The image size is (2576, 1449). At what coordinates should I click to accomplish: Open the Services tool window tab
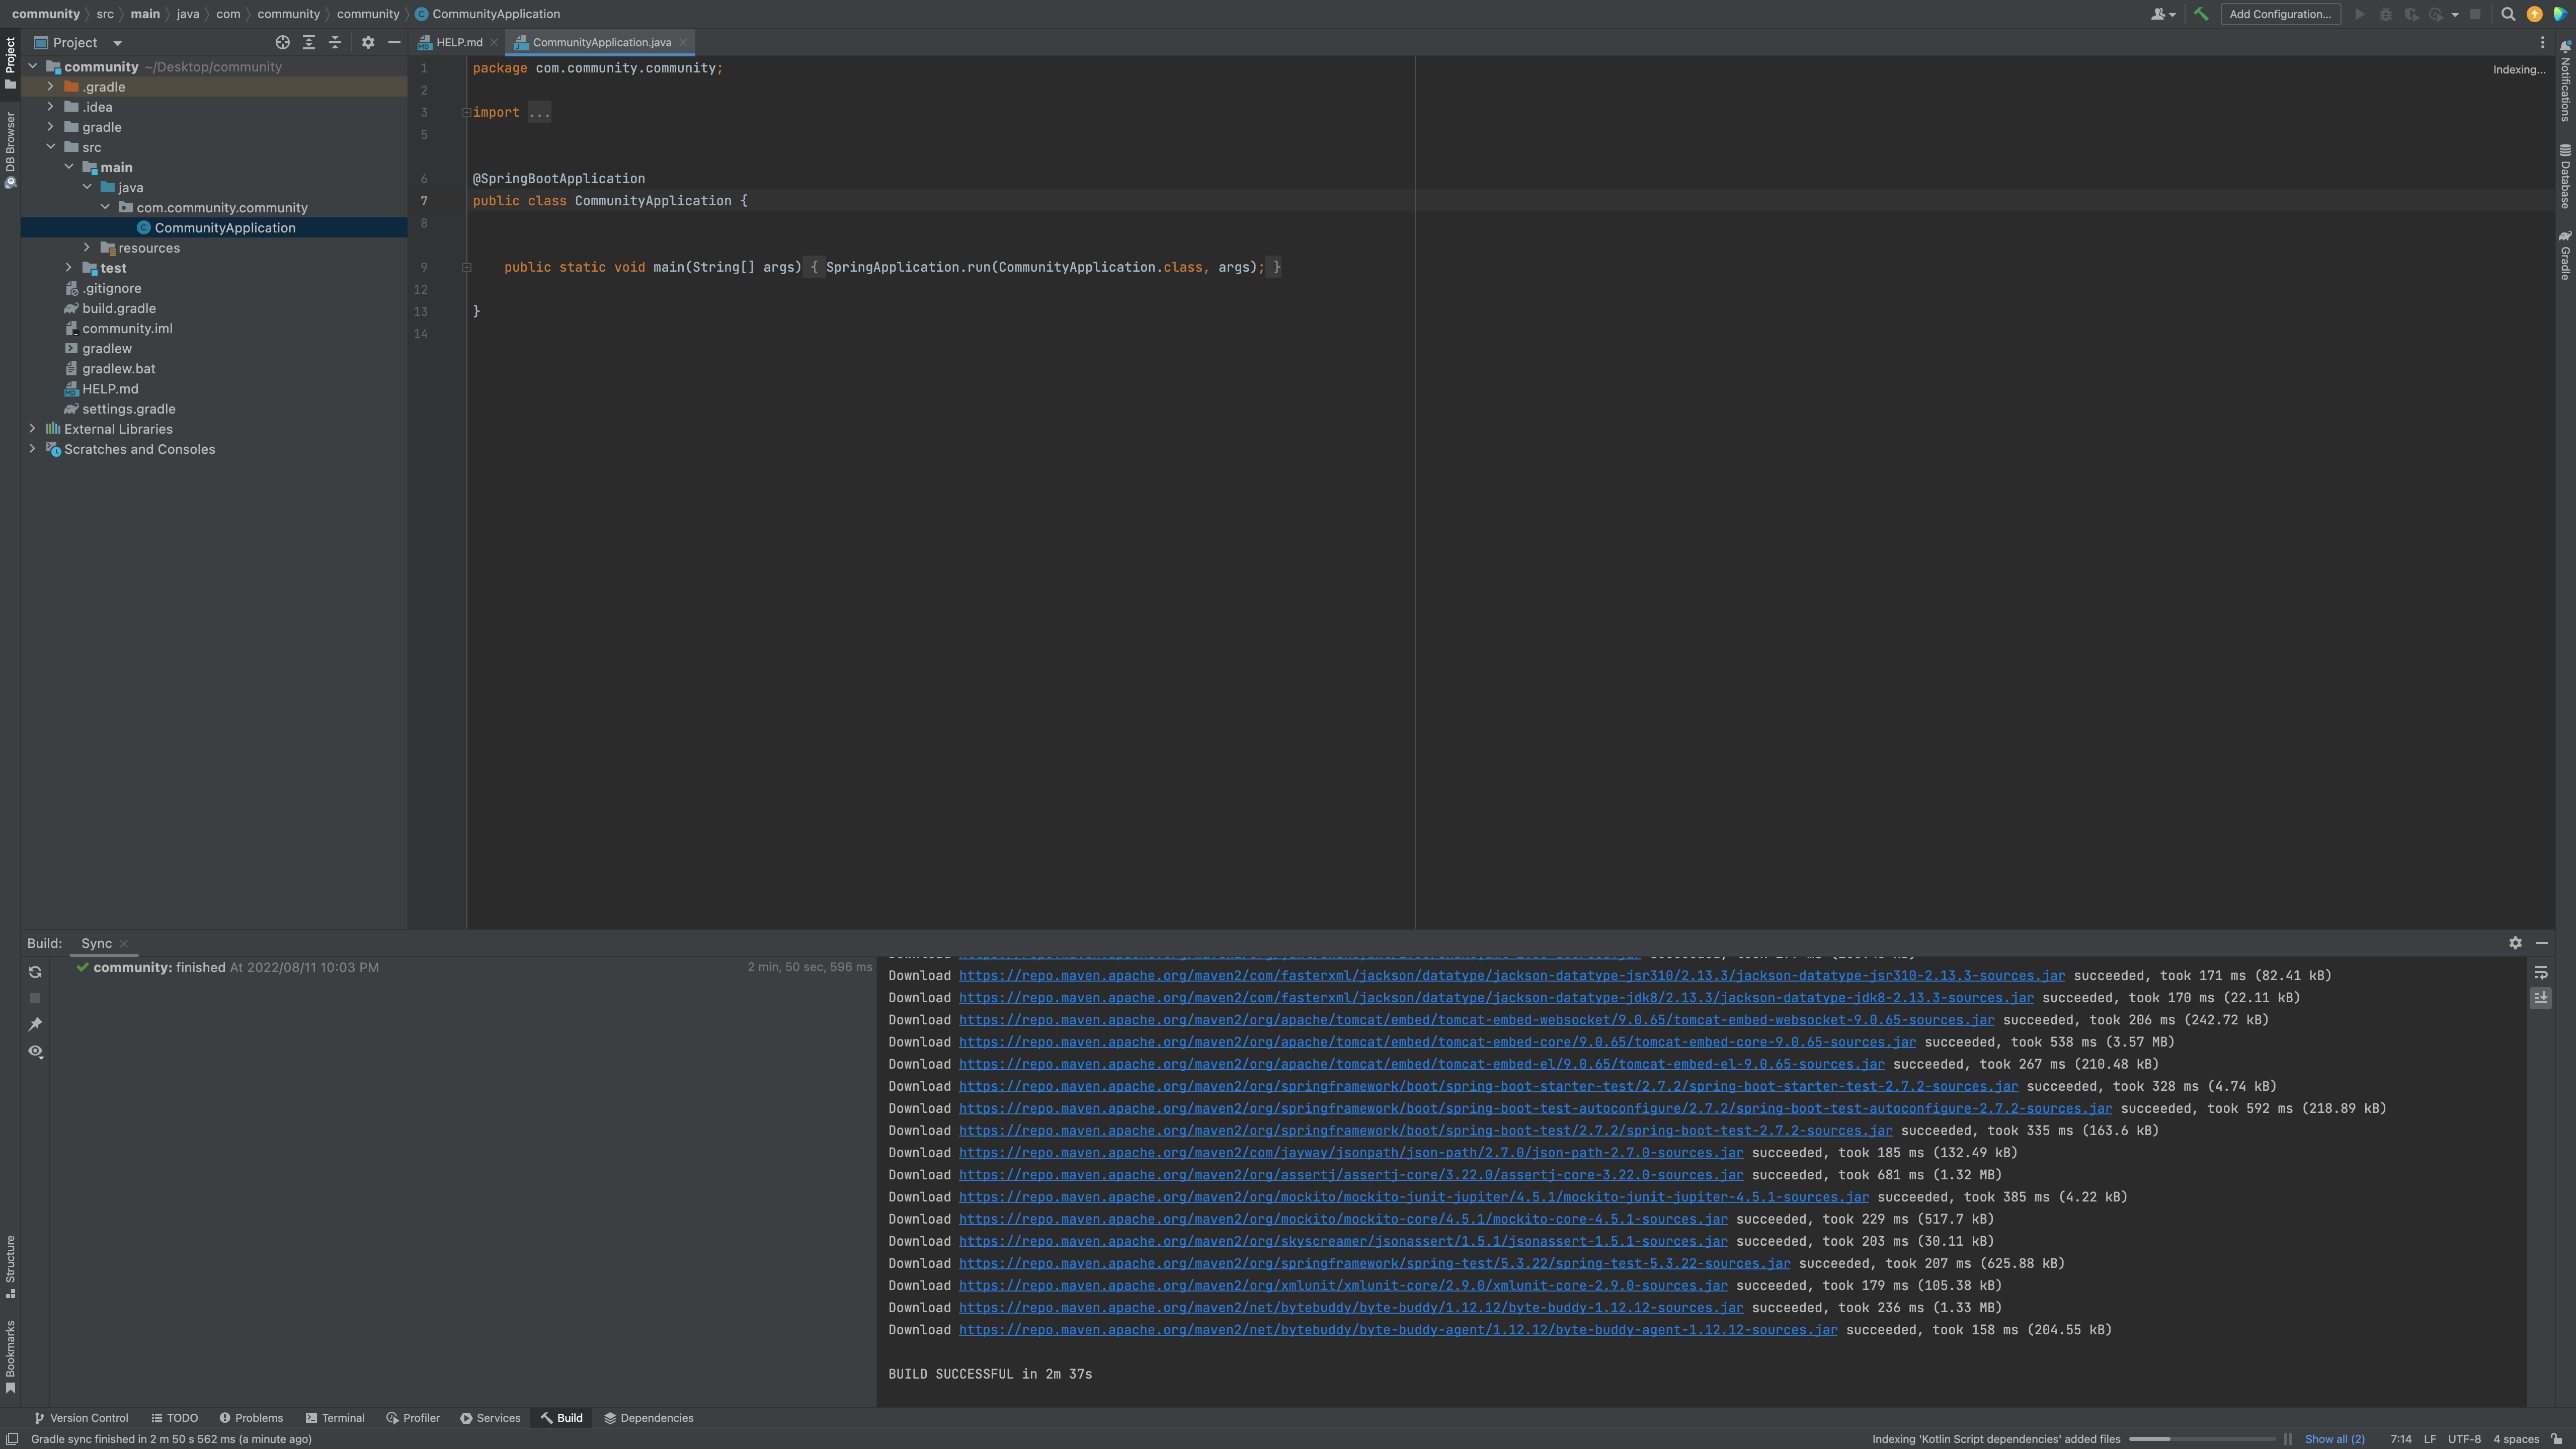click(x=490, y=1418)
